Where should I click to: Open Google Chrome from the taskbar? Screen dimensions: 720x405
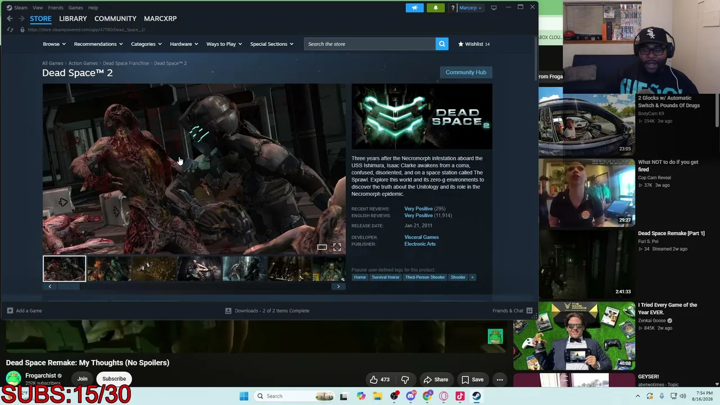[427, 396]
